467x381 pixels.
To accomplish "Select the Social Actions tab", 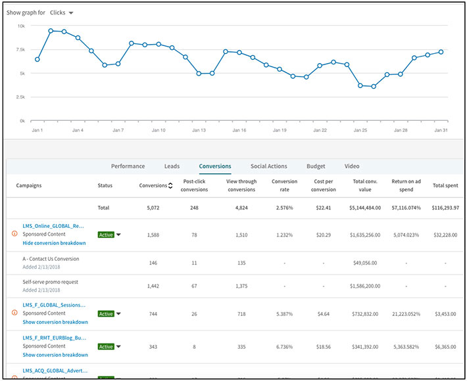I will click(x=268, y=166).
